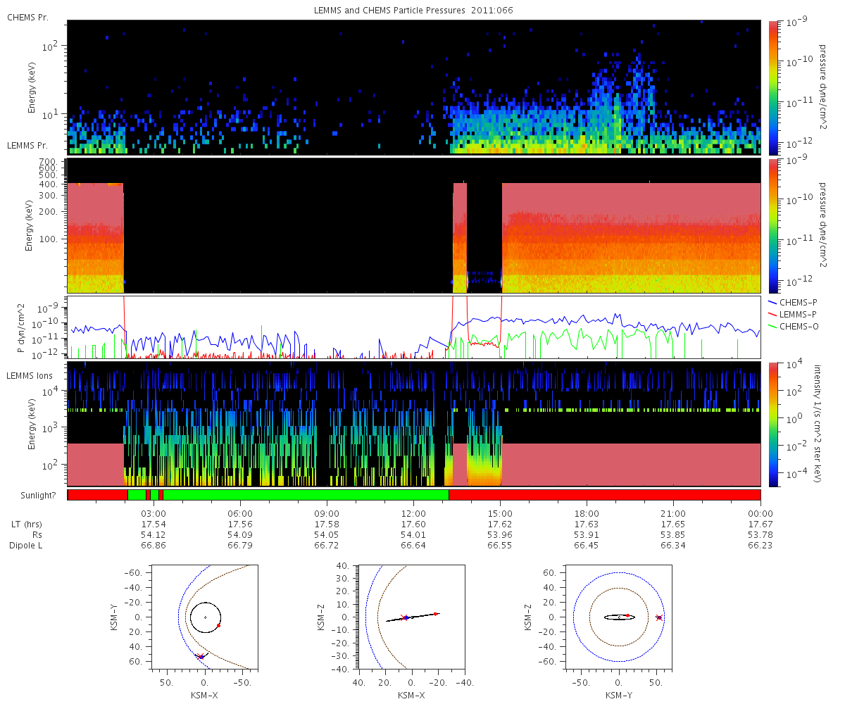Viewport: 845px width, 704px height.
Task: Select the 12:00 time axis tick label
Action: [413, 513]
